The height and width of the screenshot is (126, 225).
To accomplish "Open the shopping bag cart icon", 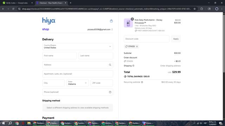I will point(111,21).
